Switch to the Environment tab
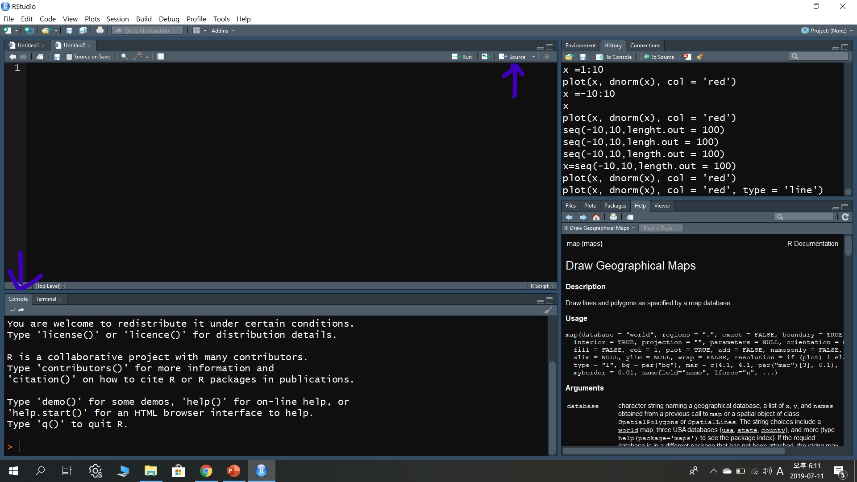 tap(580, 46)
